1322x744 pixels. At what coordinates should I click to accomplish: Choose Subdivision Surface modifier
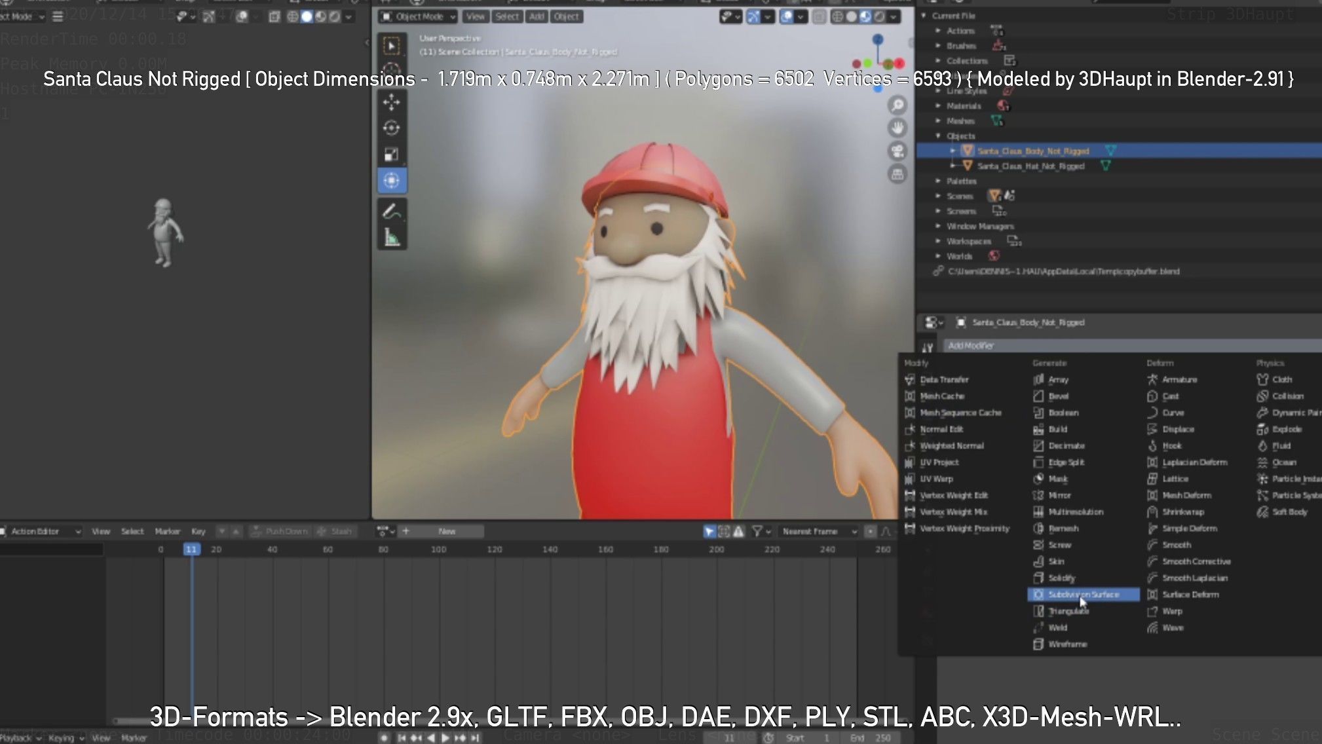point(1084,595)
